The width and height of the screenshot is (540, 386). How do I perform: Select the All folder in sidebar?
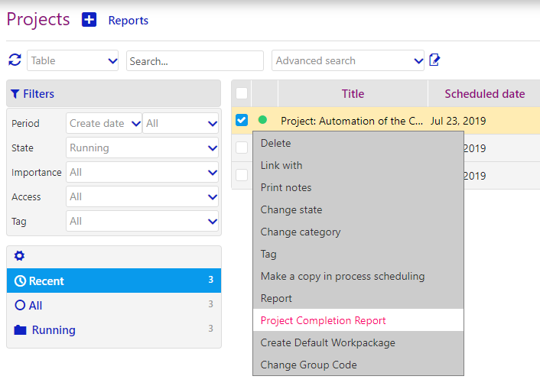coord(114,305)
